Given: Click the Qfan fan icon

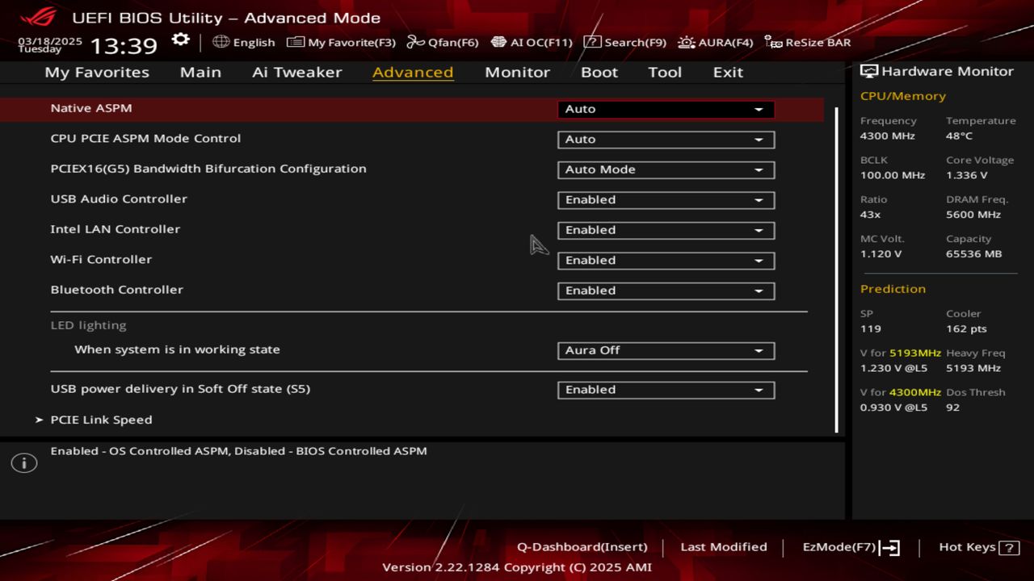Looking at the screenshot, I should (415, 42).
